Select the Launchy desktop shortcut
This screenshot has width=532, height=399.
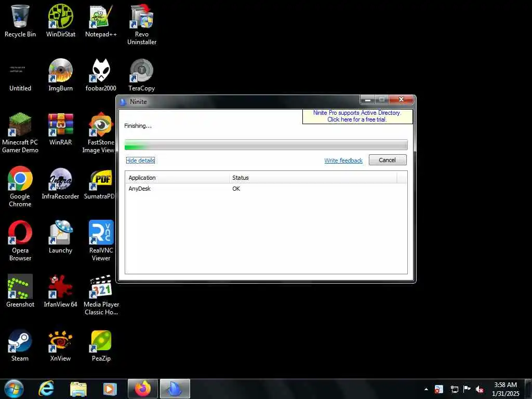click(x=60, y=237)
